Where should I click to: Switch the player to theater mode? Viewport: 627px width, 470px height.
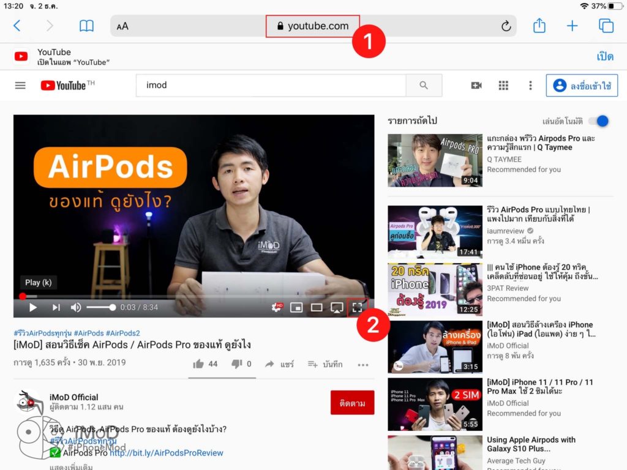[315, 308]
